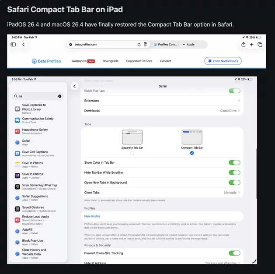Select the Compact Tab Bar radio button
Image resolution: width=275 pixels, height=274 pixels.
click(x=192, y=153)
